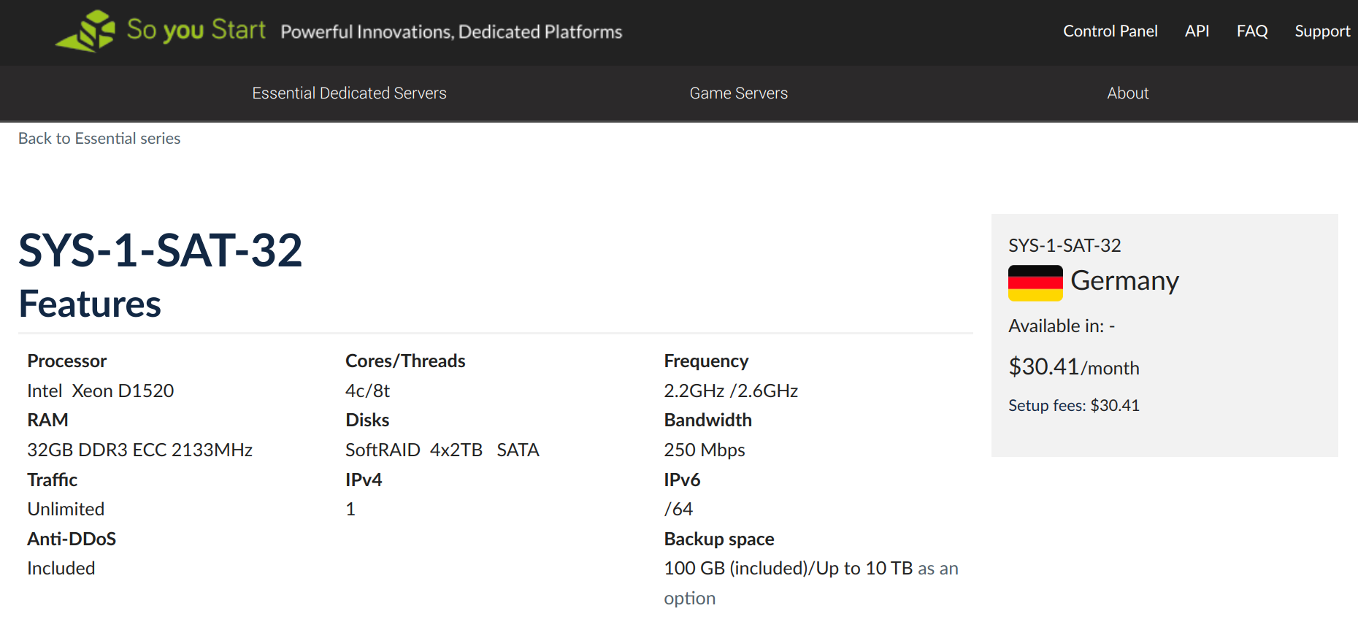Select the Powerful Innovations tagline
Viewport: 1358px width, 619px height.
[x=451, y=31]
